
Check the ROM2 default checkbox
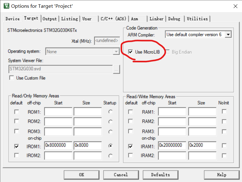pyautogui.click(x=17, y=121)
